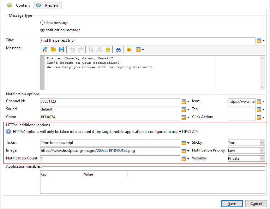270x209 pixels.
Task: Click the Key column header
Action: pyautogui.click(x=62, y=174)
